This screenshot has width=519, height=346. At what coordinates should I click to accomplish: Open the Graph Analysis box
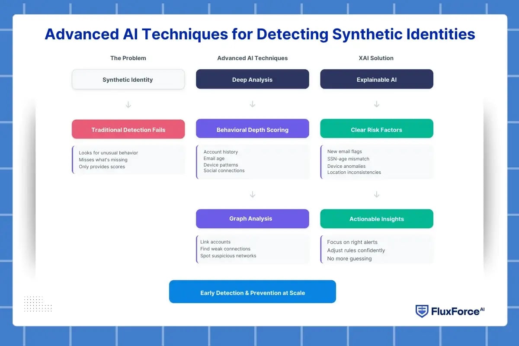253,219
